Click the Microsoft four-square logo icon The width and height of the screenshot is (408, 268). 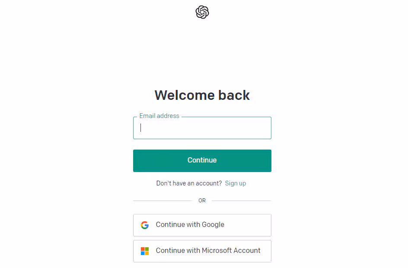[x=145, y=251]
